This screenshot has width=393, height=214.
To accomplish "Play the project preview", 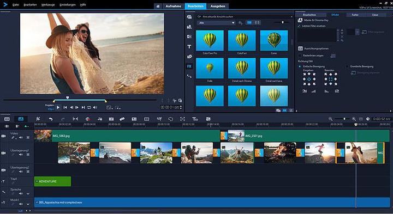I will pos(58,107).
